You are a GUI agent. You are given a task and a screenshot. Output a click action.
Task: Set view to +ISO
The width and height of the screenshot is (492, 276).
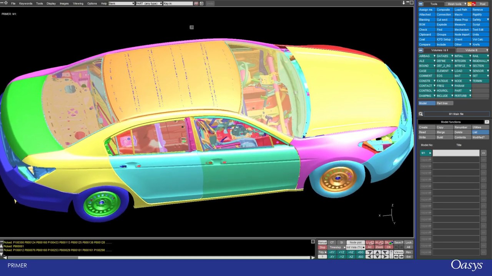tap(360, 252)
